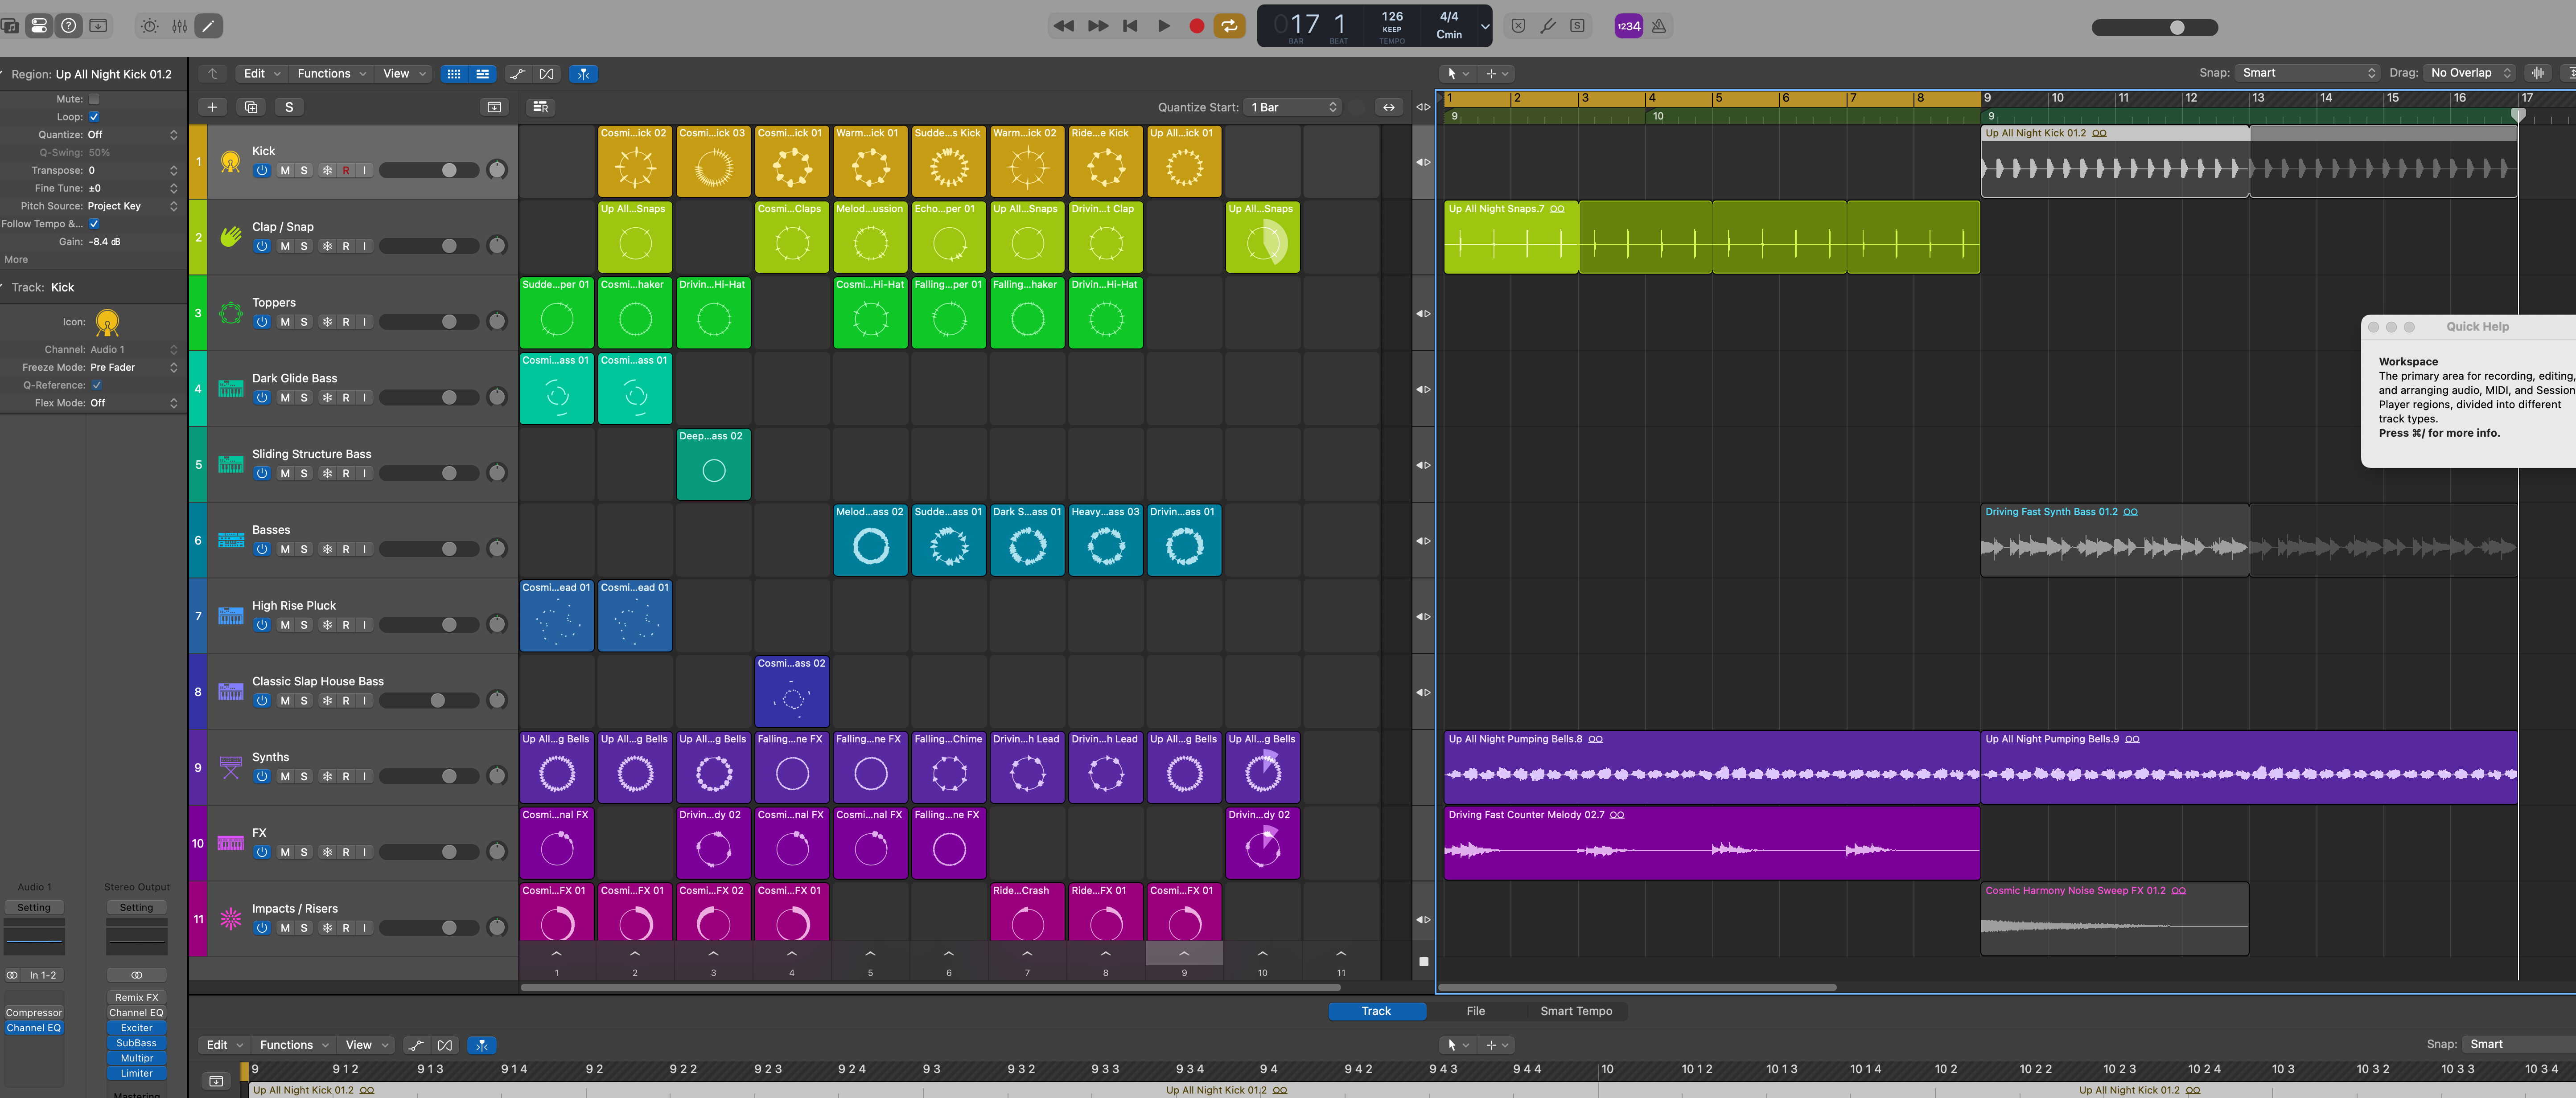Click the waveform zoom icon near Drag
2576x1098 pixels.
[x=2538, y=73]
